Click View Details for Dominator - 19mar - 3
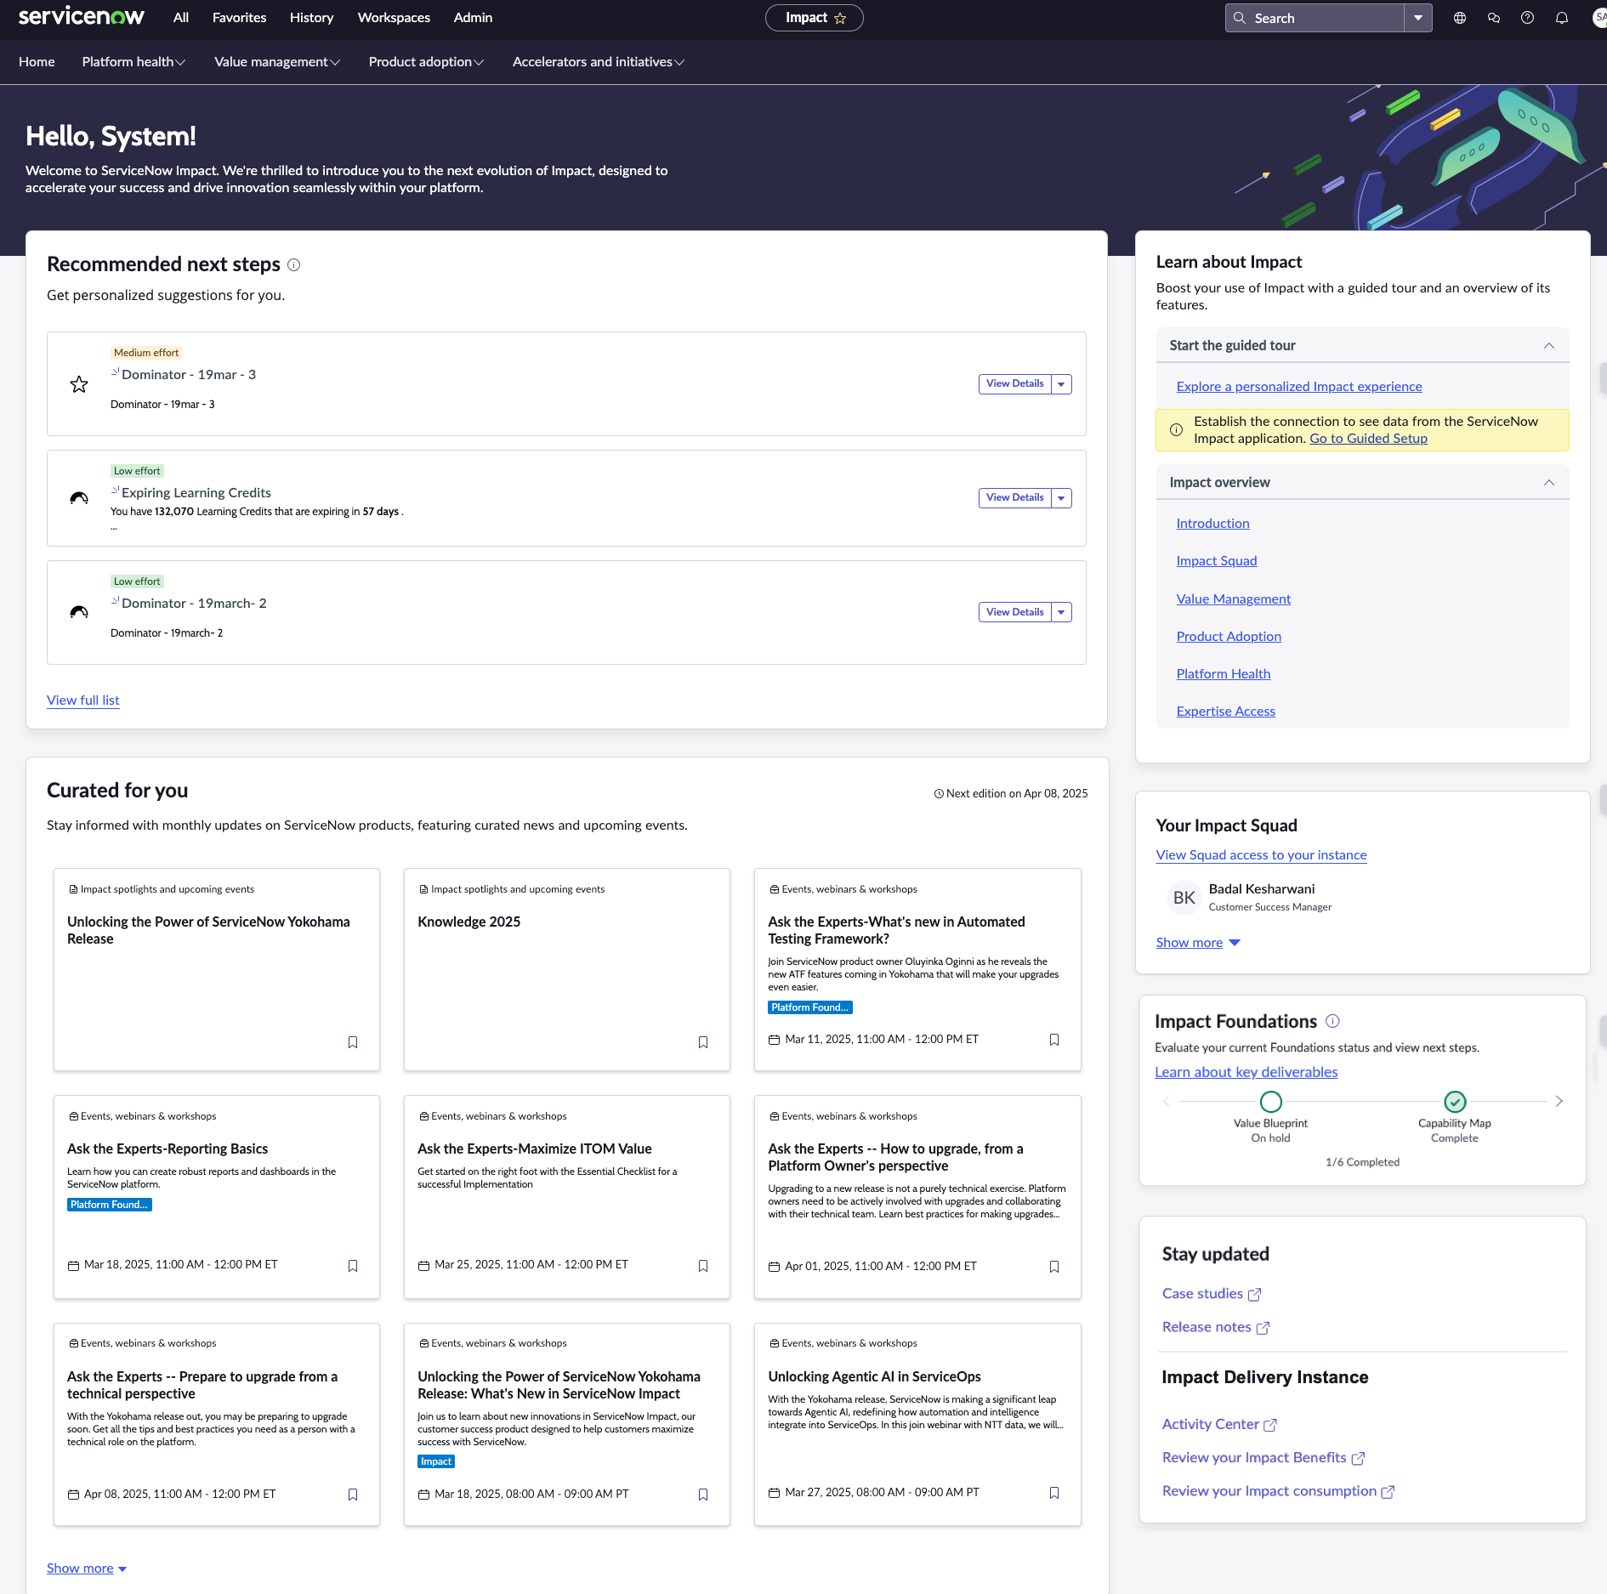 1014,384
